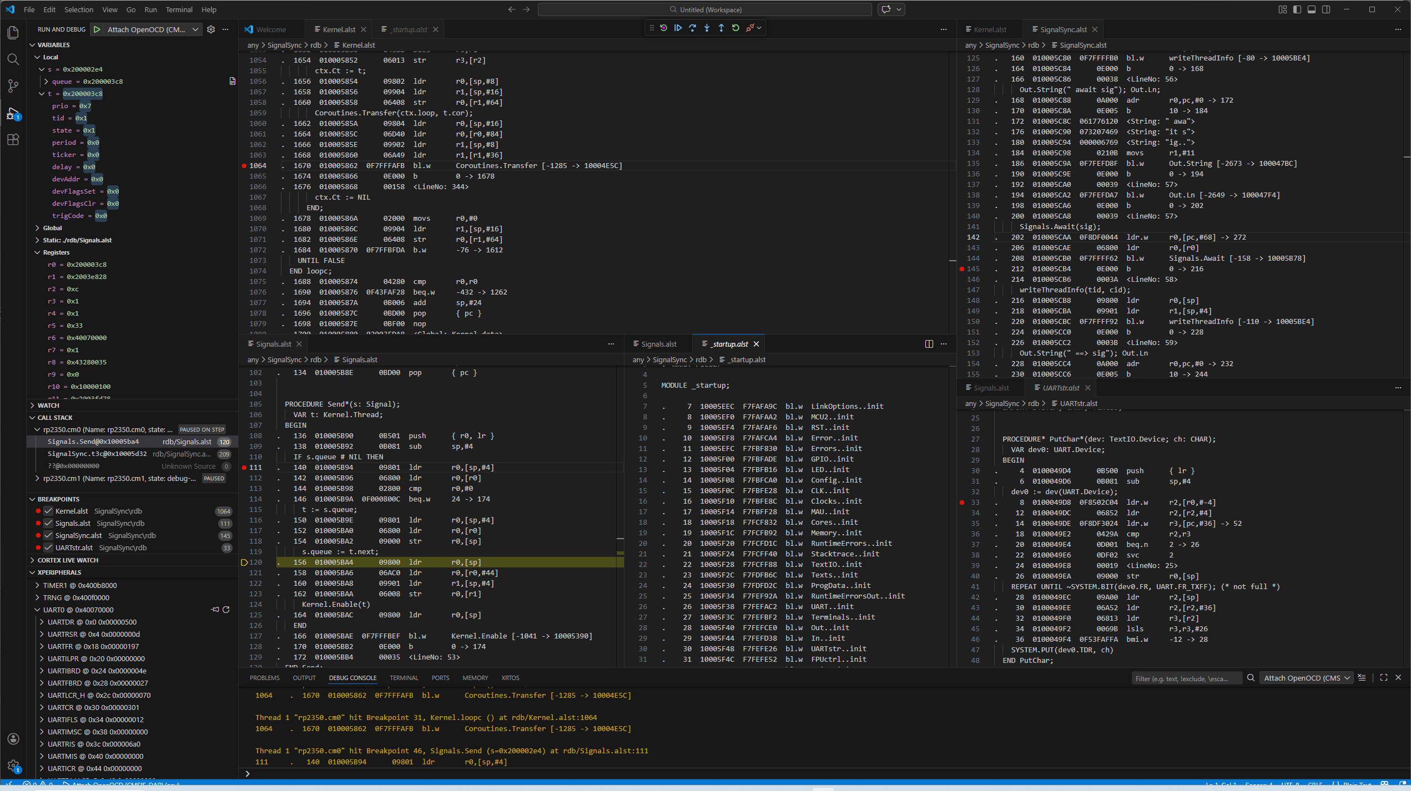Image resolution: width=1411 pixels, height=791 pixels.
Task: Switch to the MEMORY panel tab
Action: [475, 678]
